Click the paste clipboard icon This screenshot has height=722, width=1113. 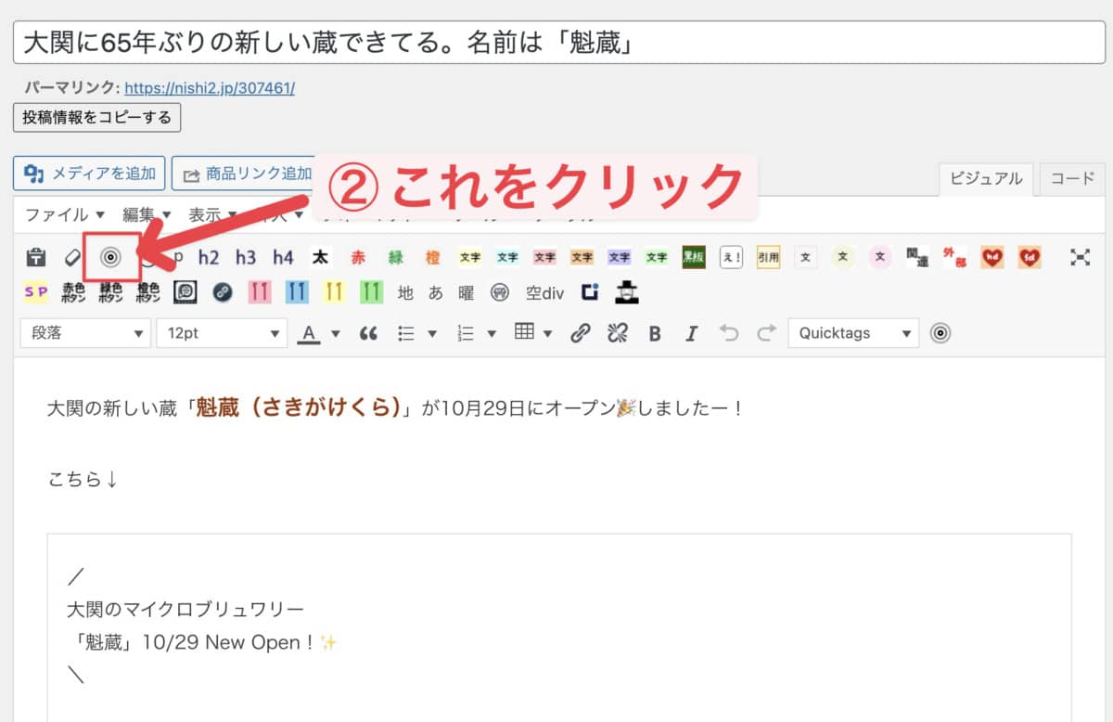point(36,257)
